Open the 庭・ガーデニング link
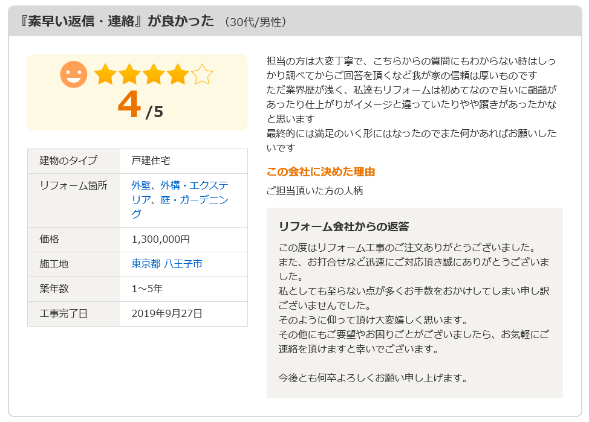589x422 pixels. pyautogui.click(x=180, y=206)
